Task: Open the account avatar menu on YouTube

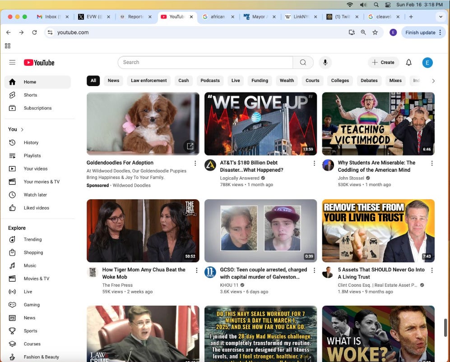Action: click(427, 63)
